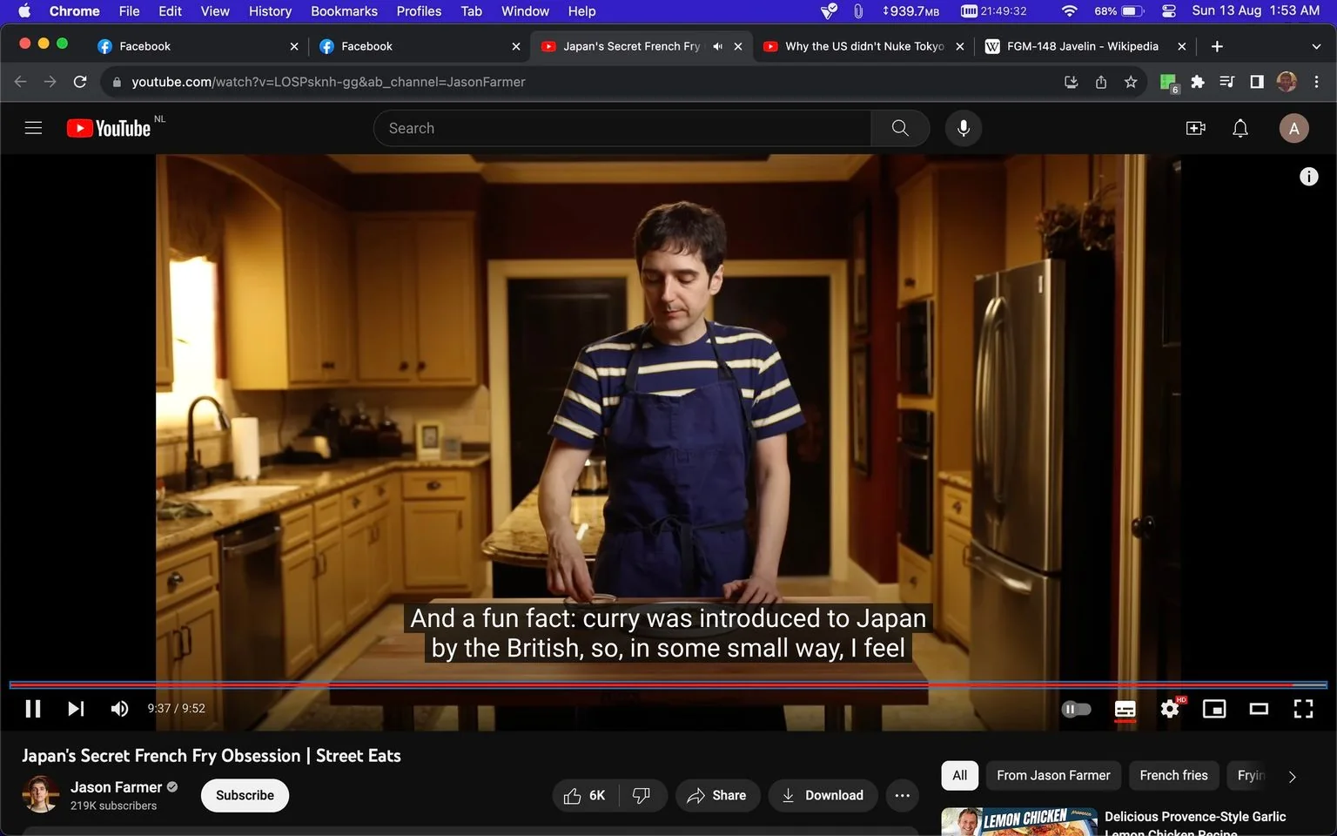This screenshot has height=836, width=1337.
Task: Toggle Chrome side panel
Action: click(x=1257, y=82)
